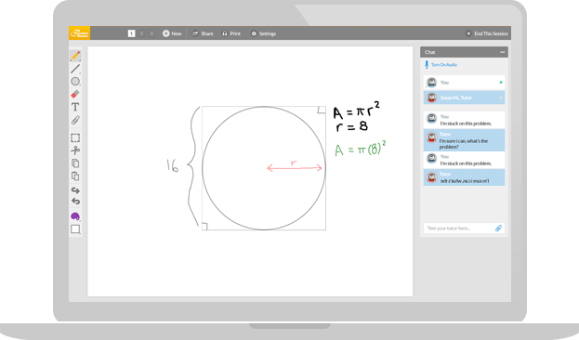This screenshot has height=340, width=579.
Task: Click the handwritten number 16 on whiteboard
Action: point(173,165)
